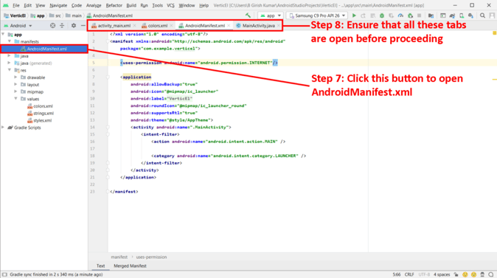The width and height of the screenshot is (497, 278).
Task: Expand the drawable folder arrow
Action: (15, 77)
